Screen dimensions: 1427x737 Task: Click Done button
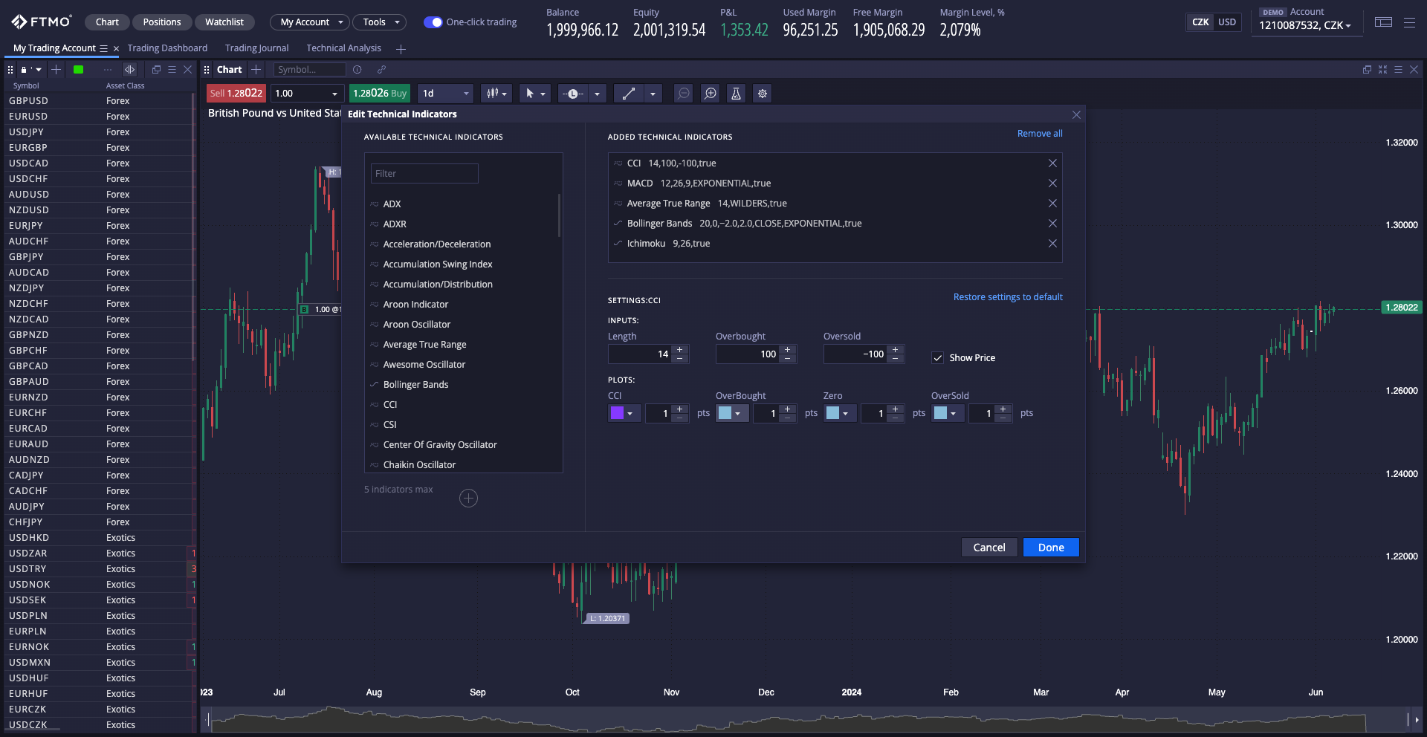point(1051,548)
